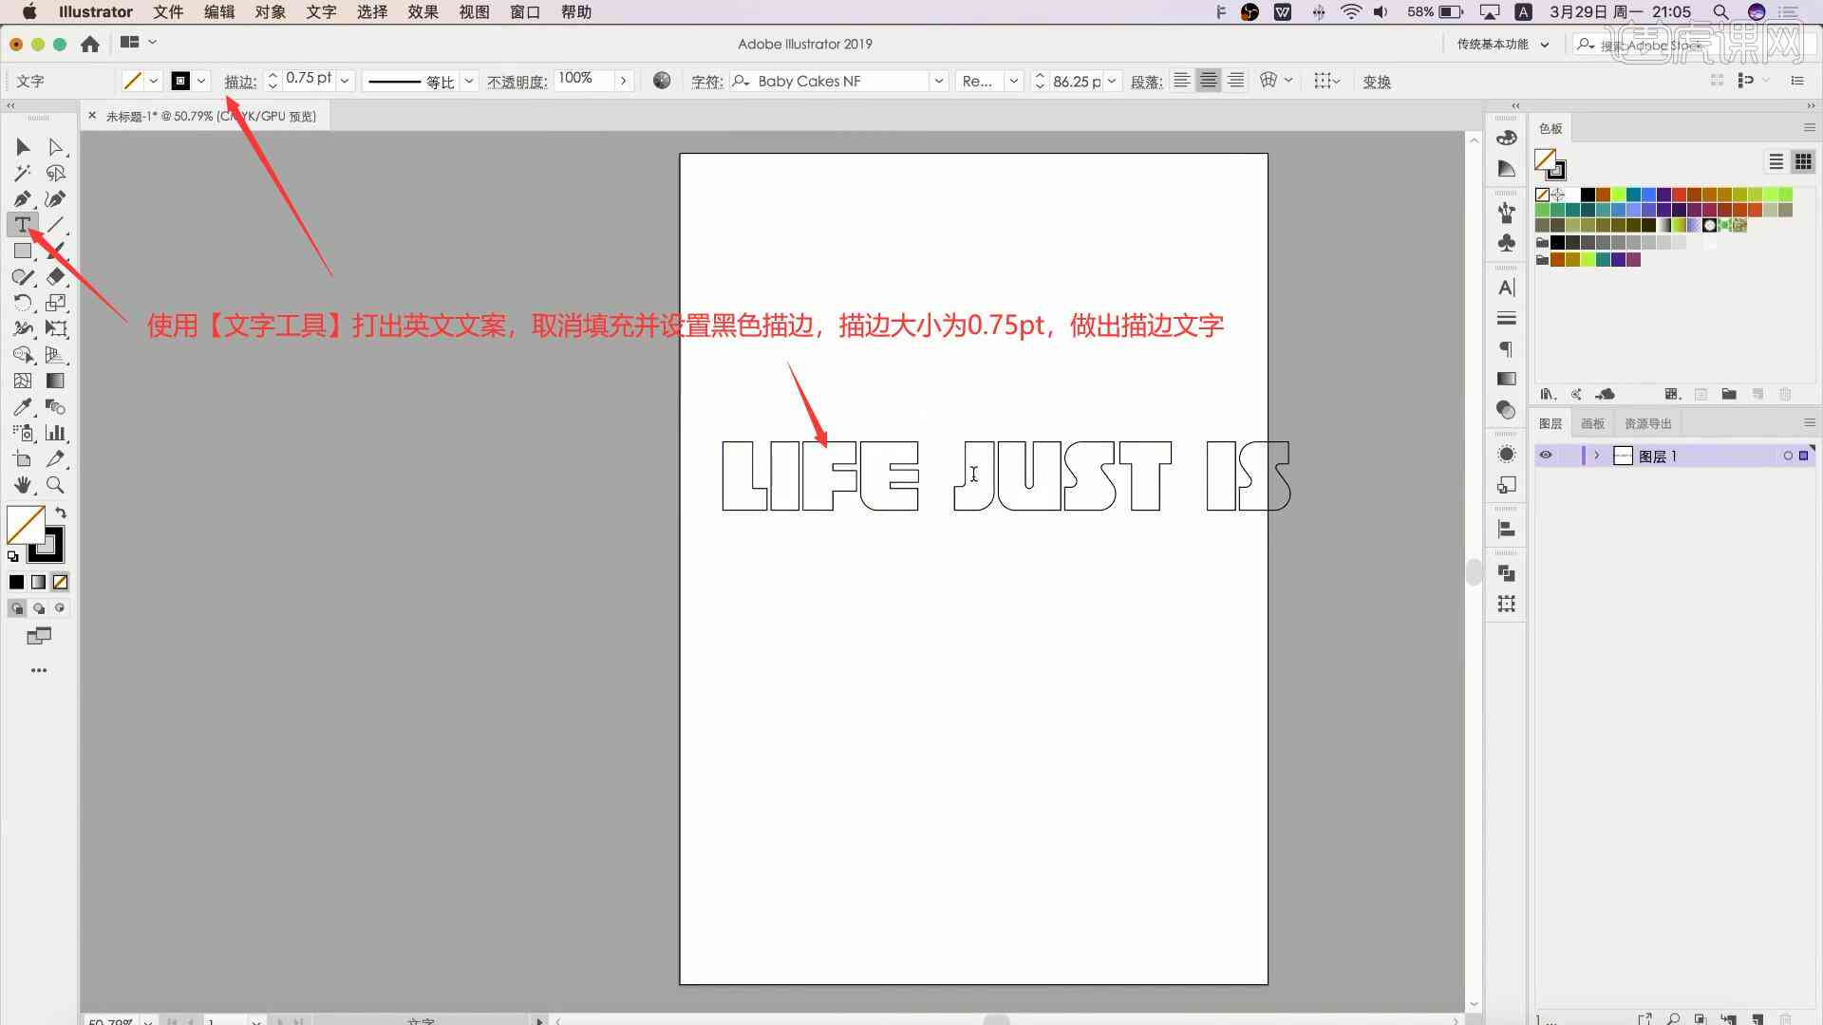Viewport: 1823px width, 1025px height.
Task: Select the Scale tool
Action: 56,303
